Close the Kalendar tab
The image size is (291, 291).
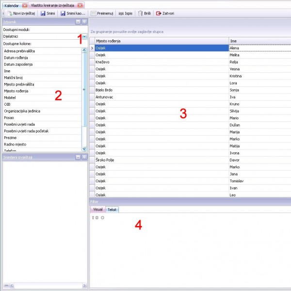click(x=25, y=5)
